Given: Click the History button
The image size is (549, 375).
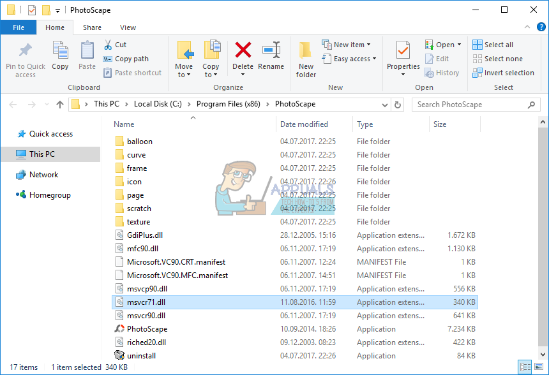Looking at the screenshot, I should click(442, 73).
